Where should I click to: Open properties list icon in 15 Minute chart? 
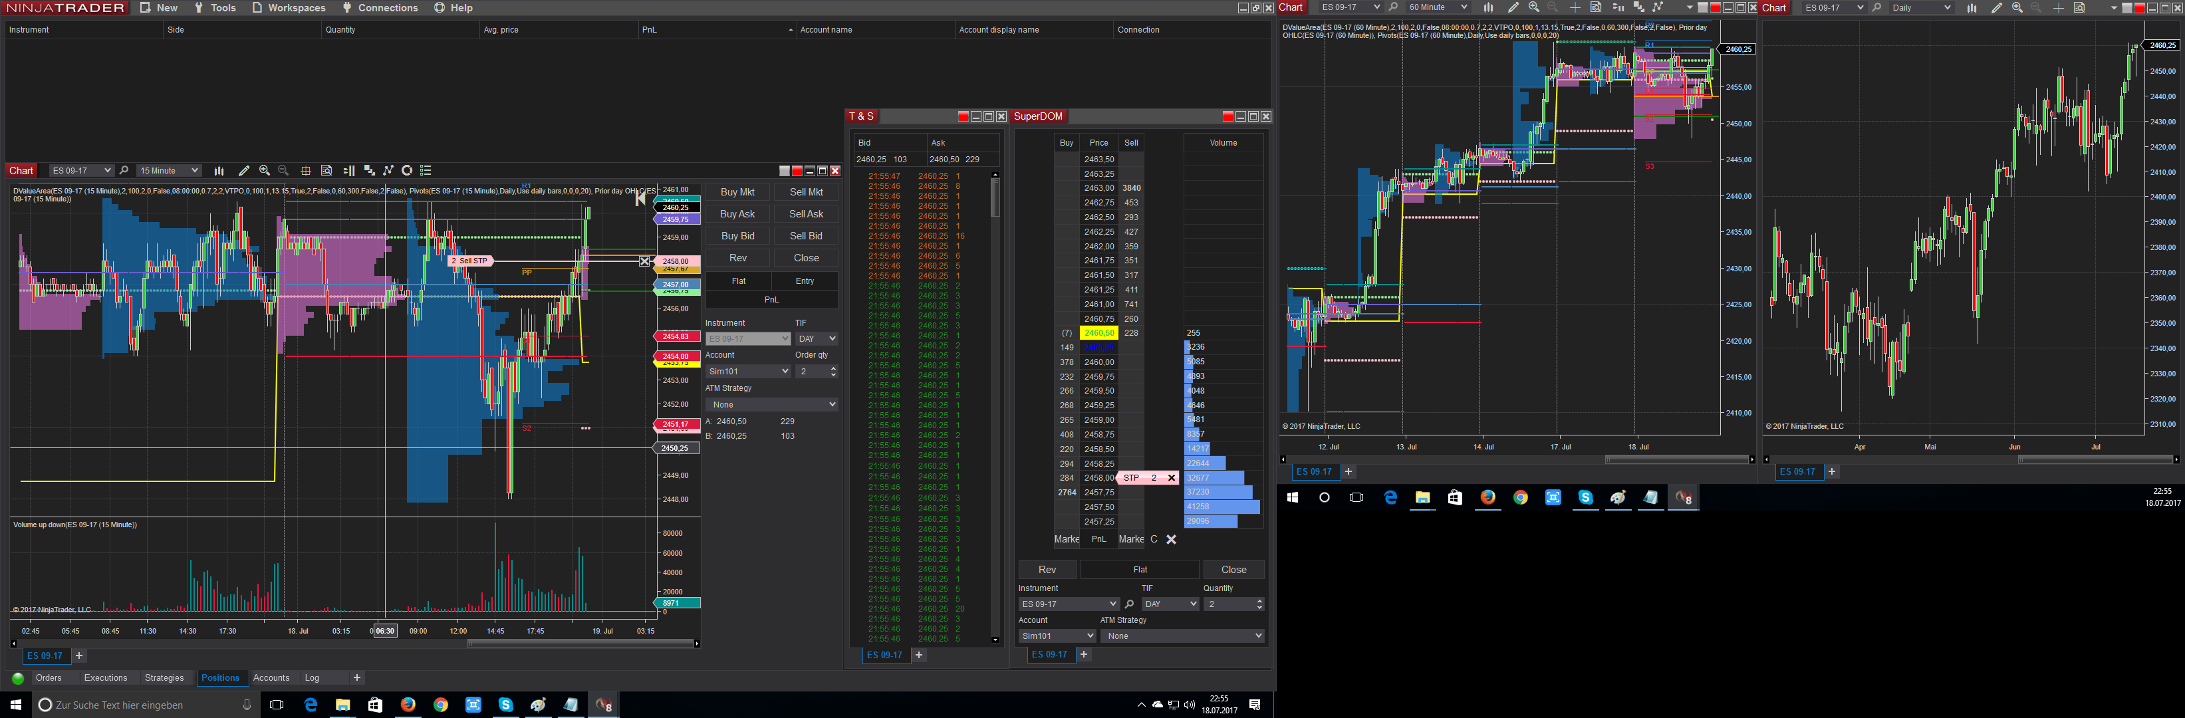(426, 170)
